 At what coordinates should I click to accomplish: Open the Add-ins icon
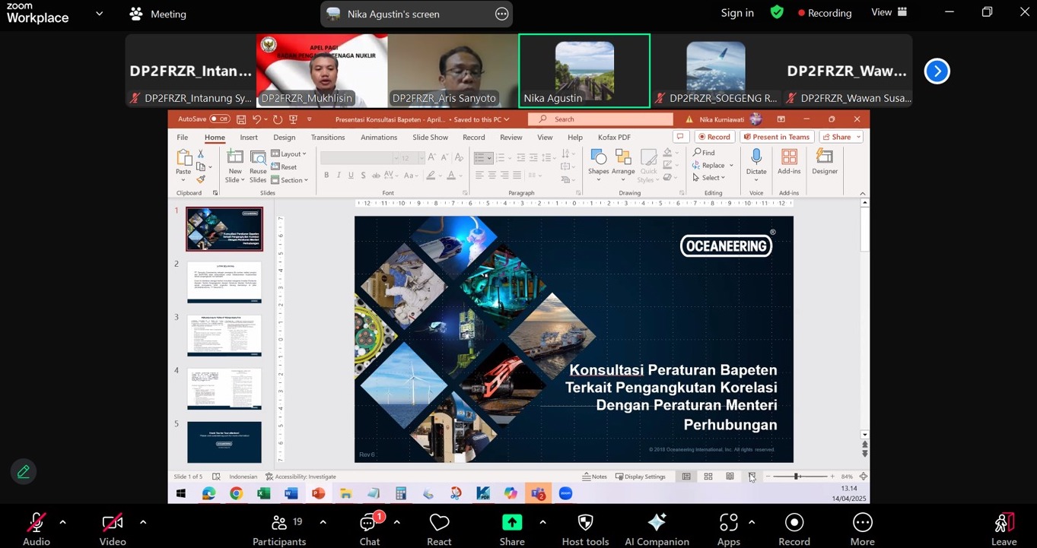pyautogui.click(x=789, y=157)
